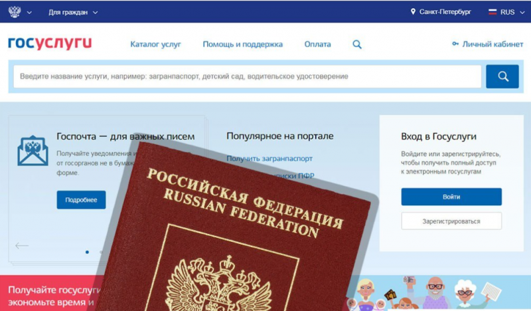Click the blue search button with magnifier
531x311 pixels.
pos(502,76)
